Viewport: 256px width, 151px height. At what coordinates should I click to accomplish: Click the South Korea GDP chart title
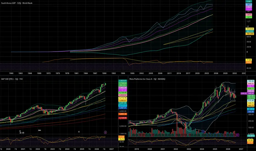[17, 3]
